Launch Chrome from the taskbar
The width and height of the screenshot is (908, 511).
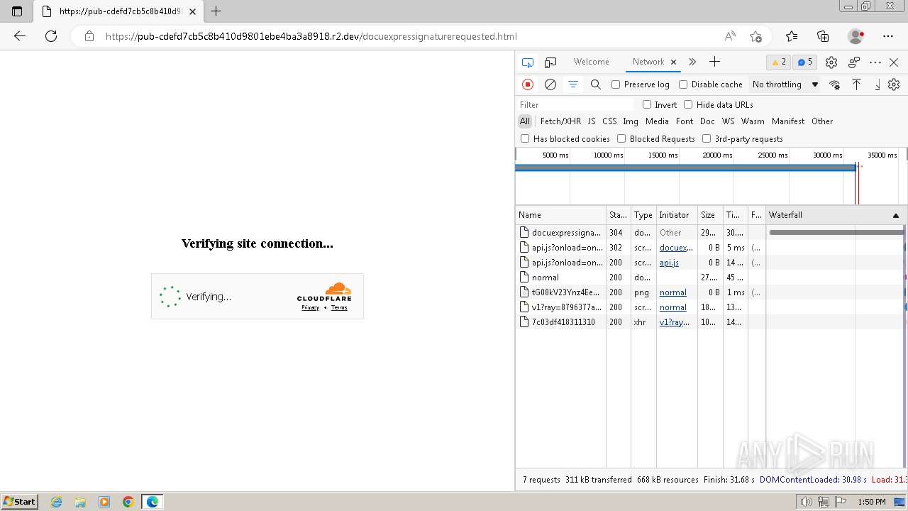click(128, 502)
